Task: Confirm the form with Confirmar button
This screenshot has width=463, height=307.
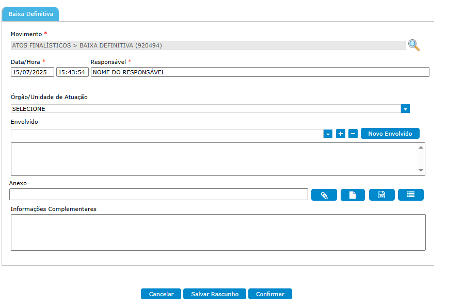Action: pos(270,294)
